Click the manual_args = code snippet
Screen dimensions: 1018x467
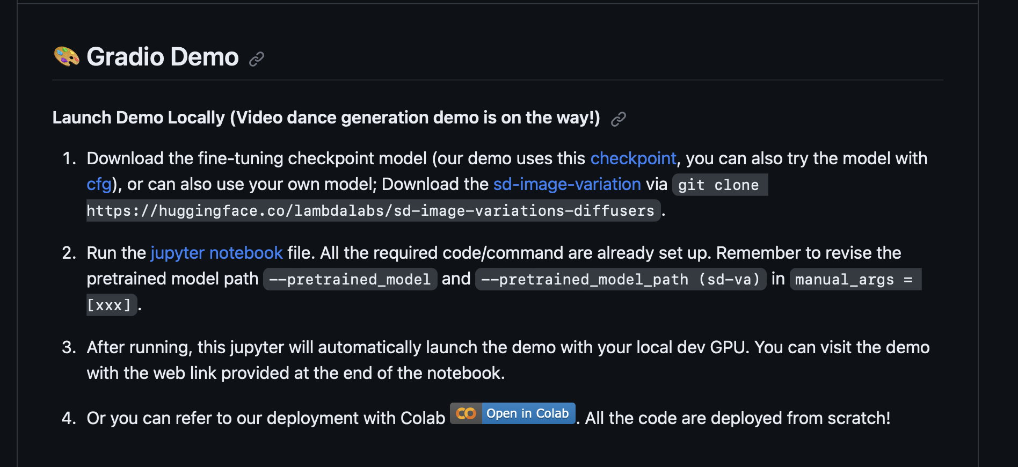click(x=855, y=279)
